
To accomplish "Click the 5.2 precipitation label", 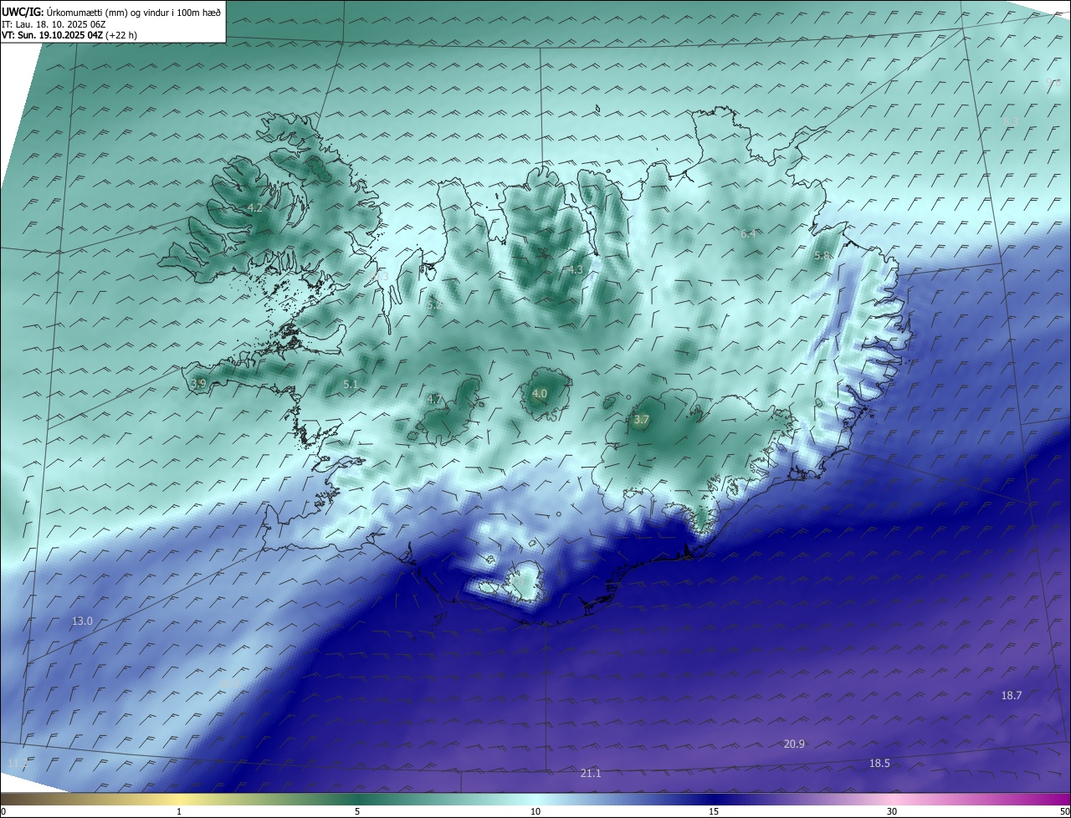I will click(434, 305).
